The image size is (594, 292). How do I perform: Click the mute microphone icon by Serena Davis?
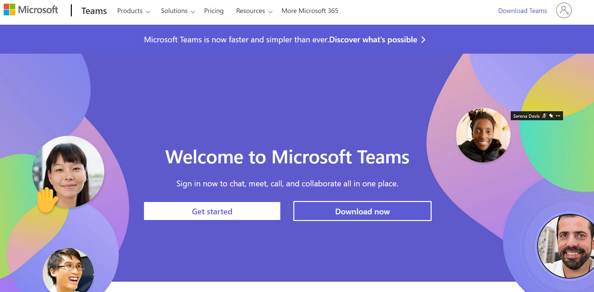pyautogui.click(x=544, y=116)
